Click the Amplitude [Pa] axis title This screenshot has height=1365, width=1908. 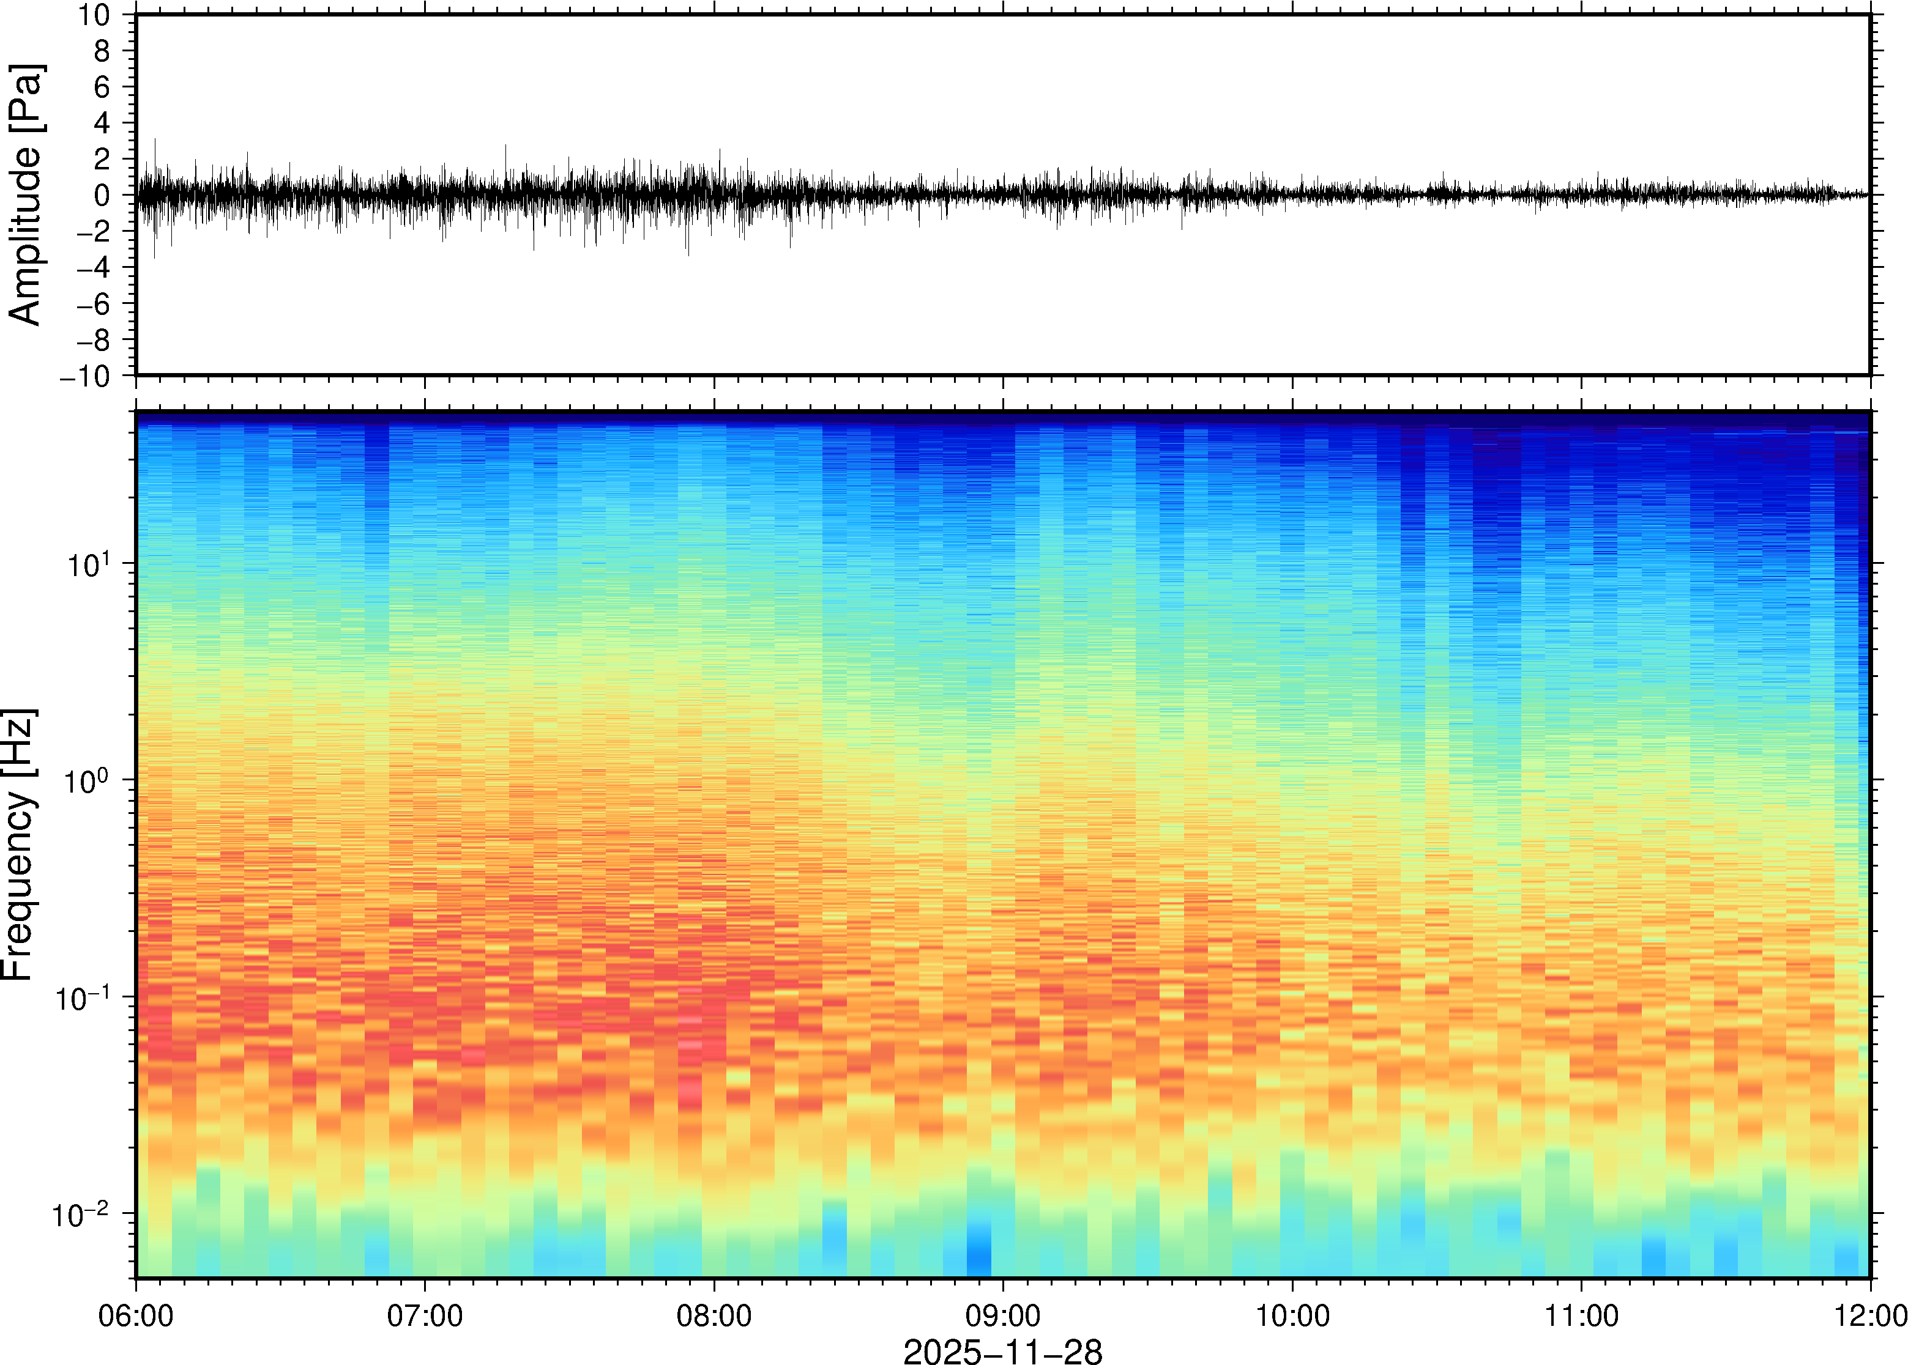[25, 195]
